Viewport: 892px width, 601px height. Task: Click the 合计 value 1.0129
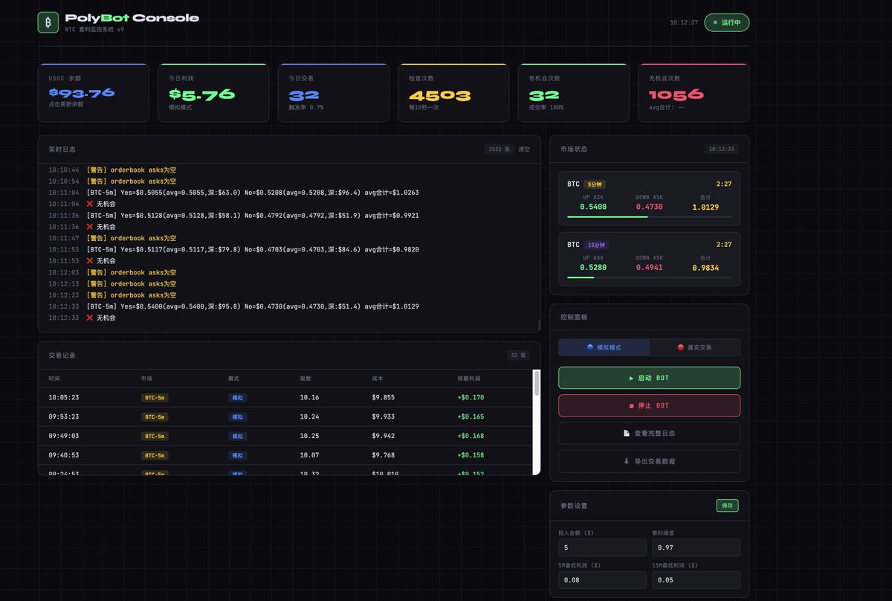(x=705, y=207)
